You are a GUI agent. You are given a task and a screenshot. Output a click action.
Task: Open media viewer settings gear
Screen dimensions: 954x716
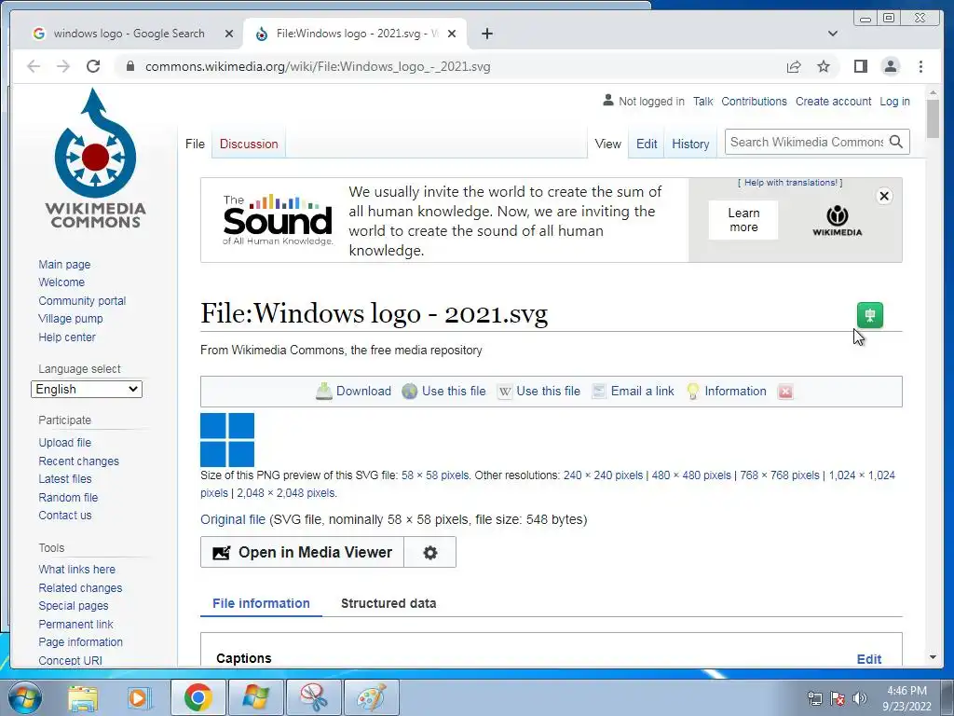430,552
